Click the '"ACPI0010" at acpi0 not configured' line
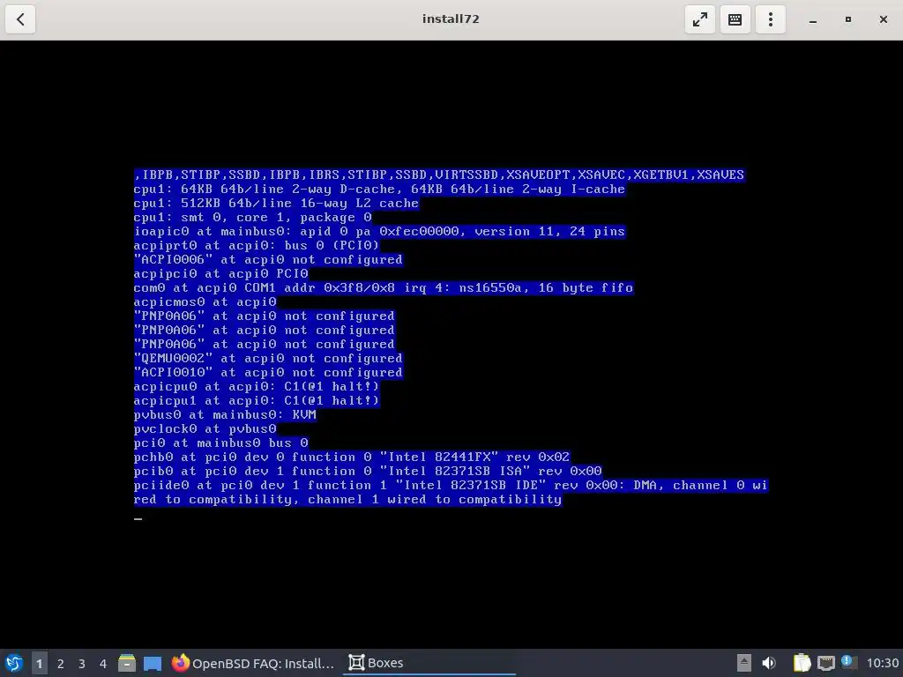Screen dimensions: 903x677 (x=268, y=373)
